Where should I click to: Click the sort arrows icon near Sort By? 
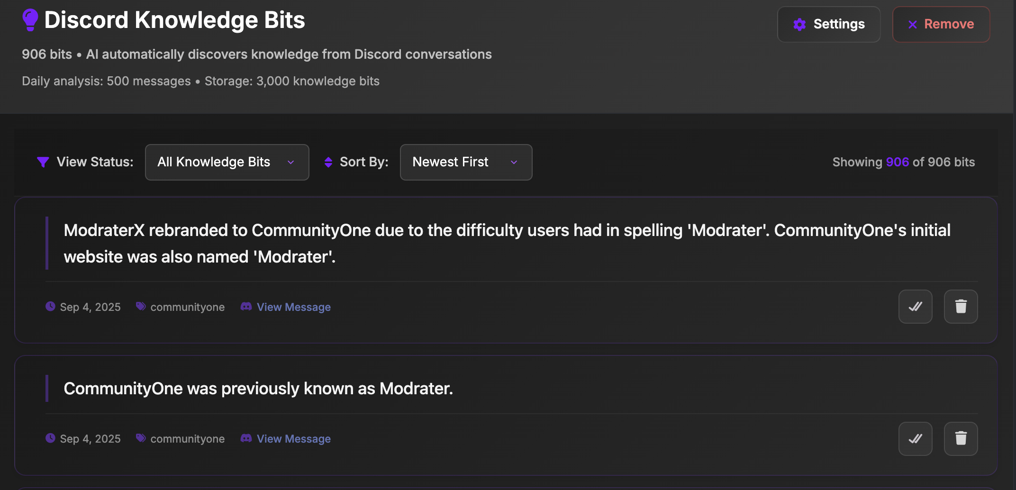click(x=328, y=162)
